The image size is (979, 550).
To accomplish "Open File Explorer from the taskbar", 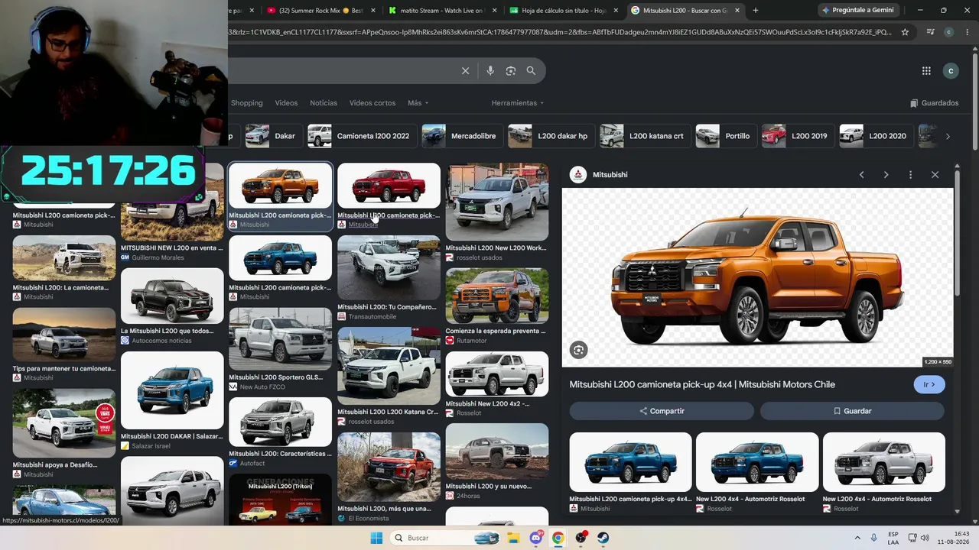I will coord(514,538).
